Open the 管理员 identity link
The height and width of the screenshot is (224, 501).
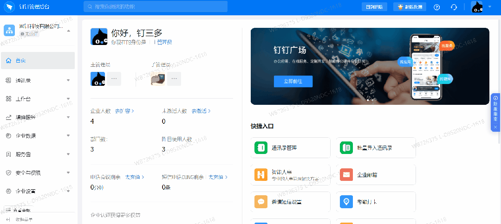[163, 42]
